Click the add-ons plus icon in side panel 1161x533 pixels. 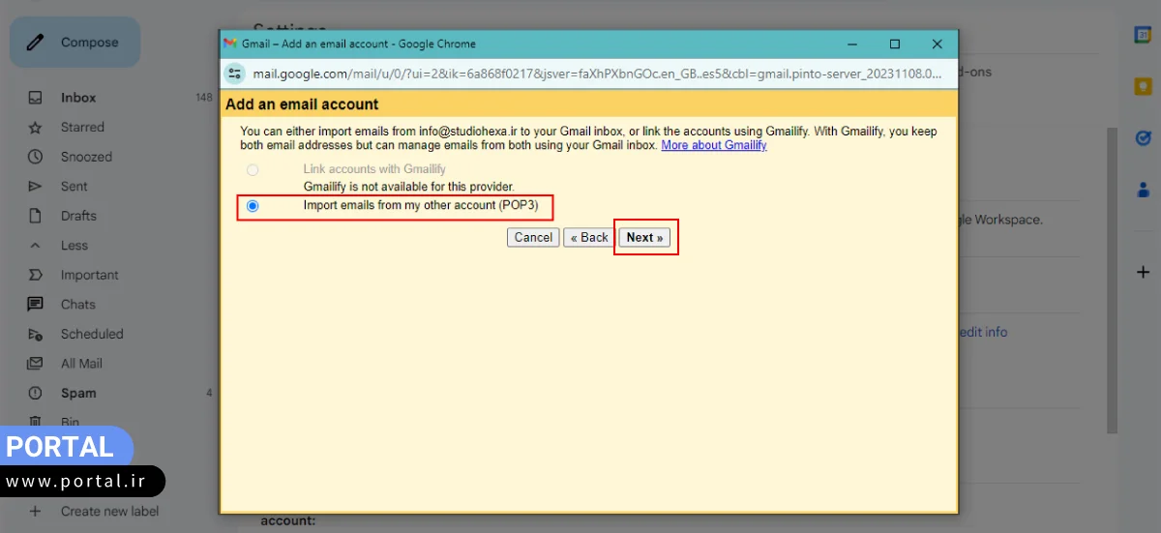click(1143, 273)
